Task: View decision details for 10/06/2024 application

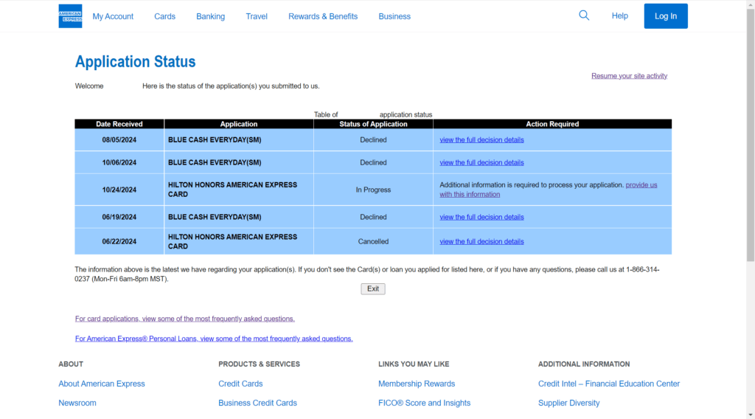Action: click(x=481, y=162)
